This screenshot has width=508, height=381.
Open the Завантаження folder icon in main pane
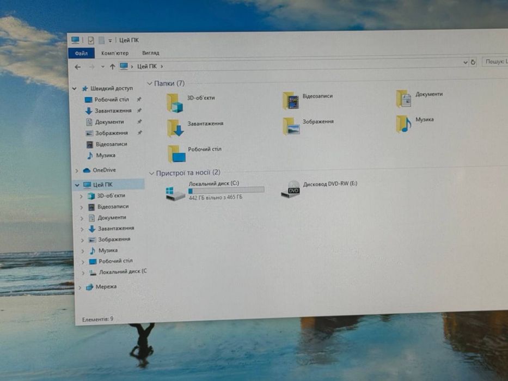click(175, 128)
